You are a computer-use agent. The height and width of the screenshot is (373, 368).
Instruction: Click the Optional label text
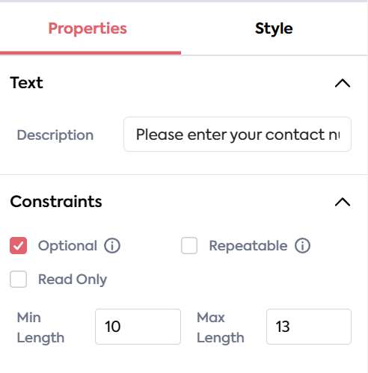[67, 246]
